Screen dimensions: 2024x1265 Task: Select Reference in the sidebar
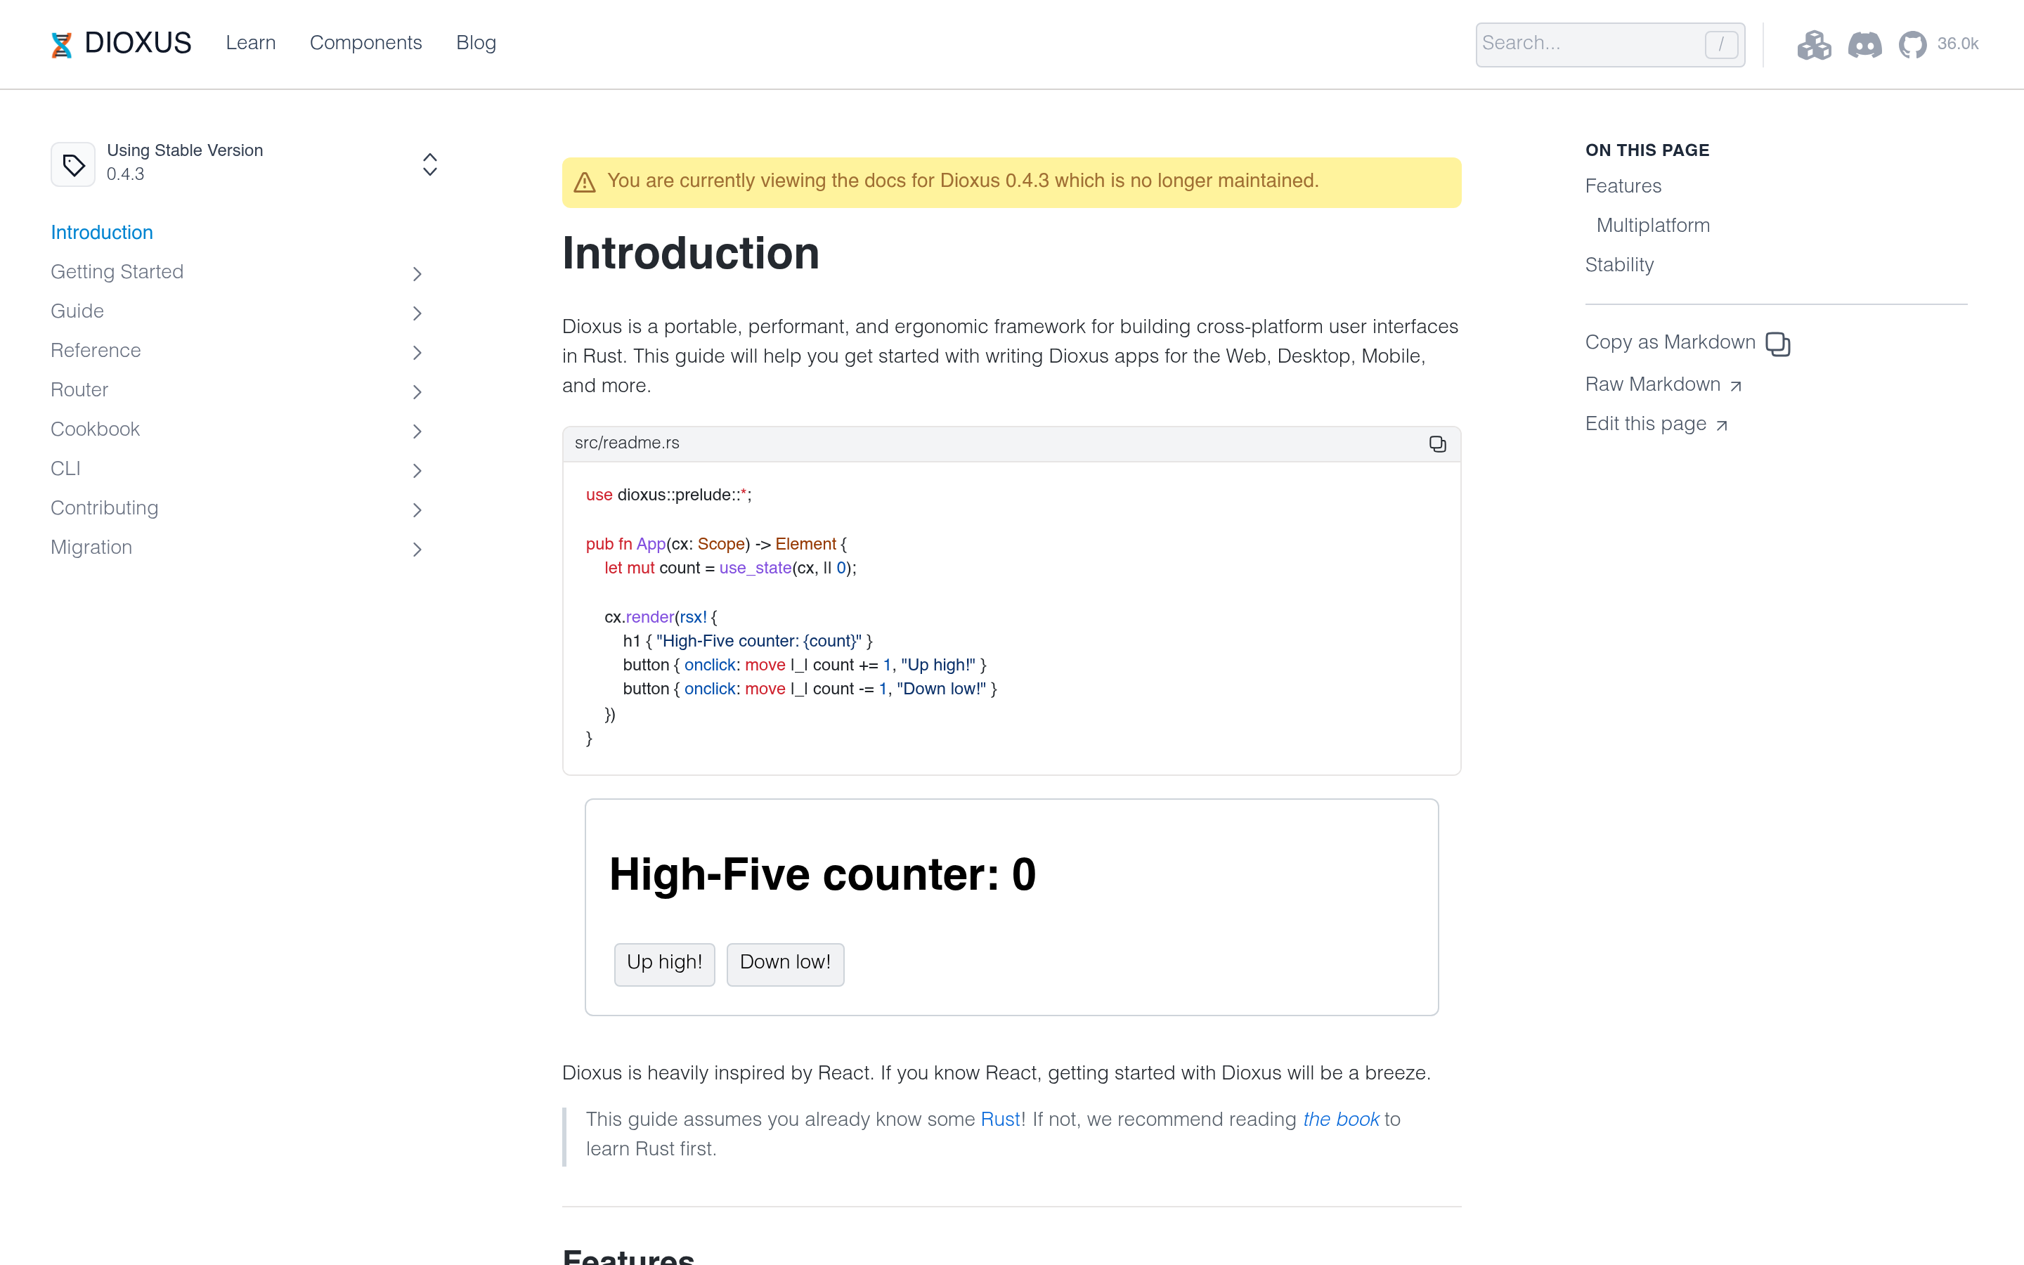[x=96, y=351]
